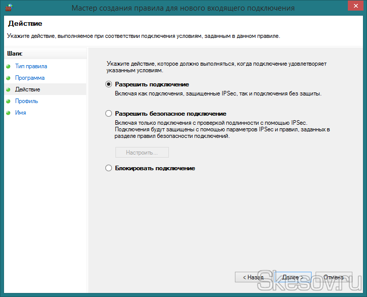This screenshot has height=297, width=367.
Task: Click the green bullet beside Профиль
Action: click(x=8, y=101)
